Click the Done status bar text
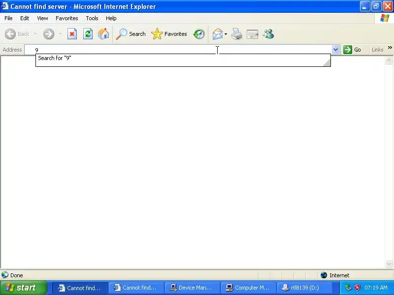The height and width of the screenshot is (295, 394). [x=17, y=275]
